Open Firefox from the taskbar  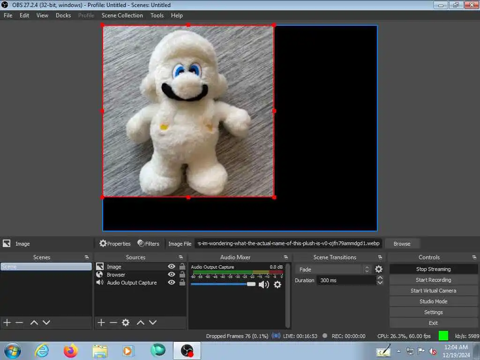click(x=71, y=351)
